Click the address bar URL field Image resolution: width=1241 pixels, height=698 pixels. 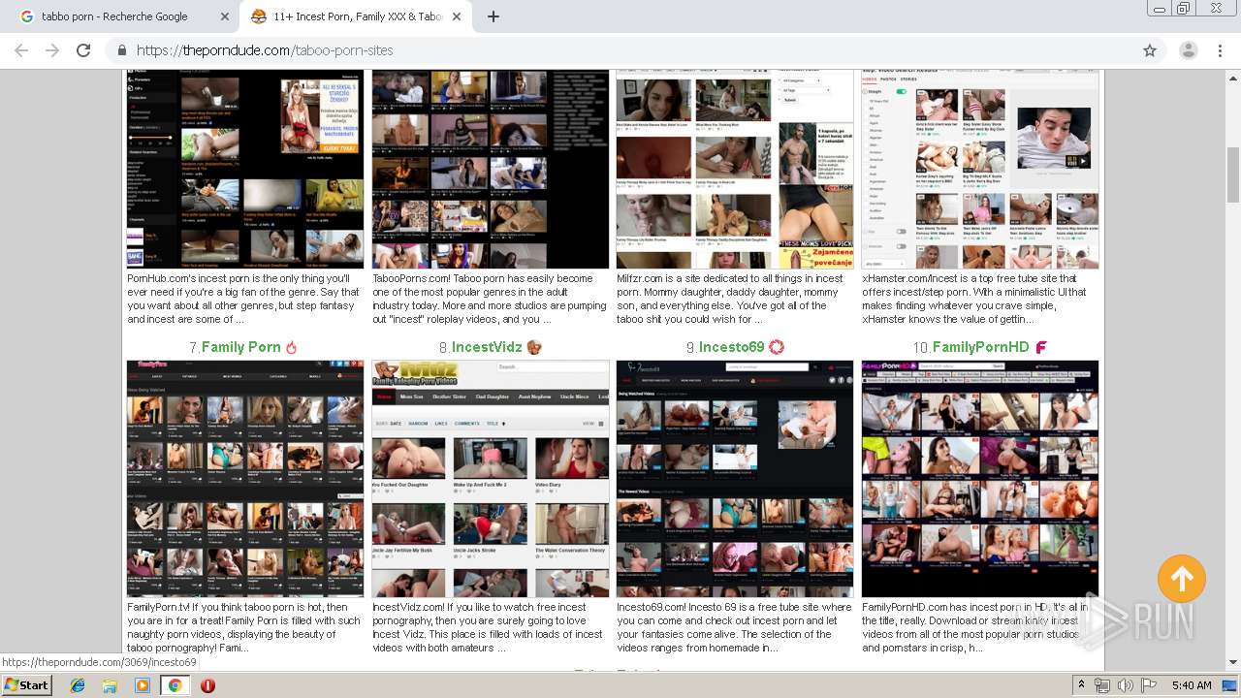pos(620,50)
